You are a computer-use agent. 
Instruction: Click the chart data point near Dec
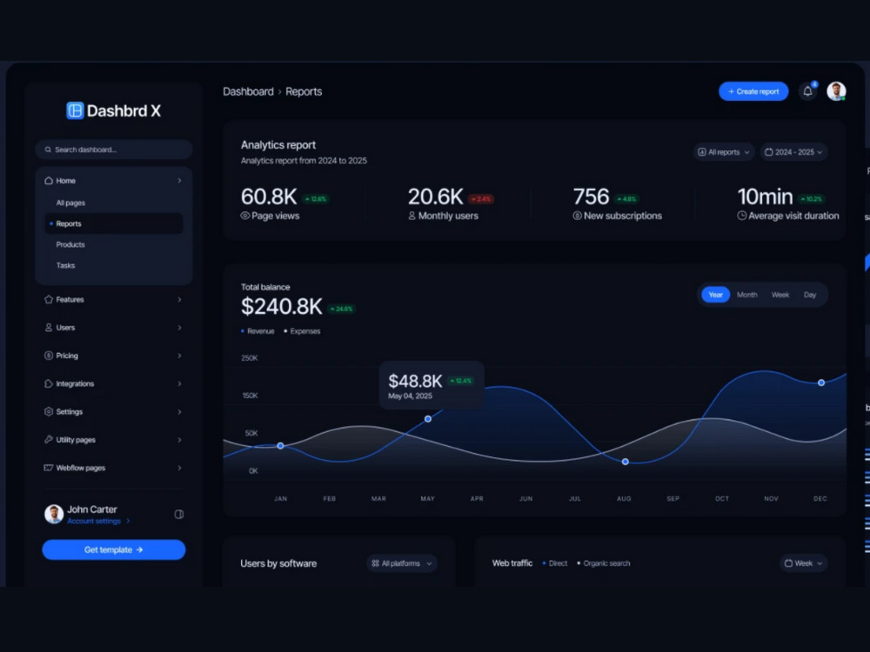821,383
